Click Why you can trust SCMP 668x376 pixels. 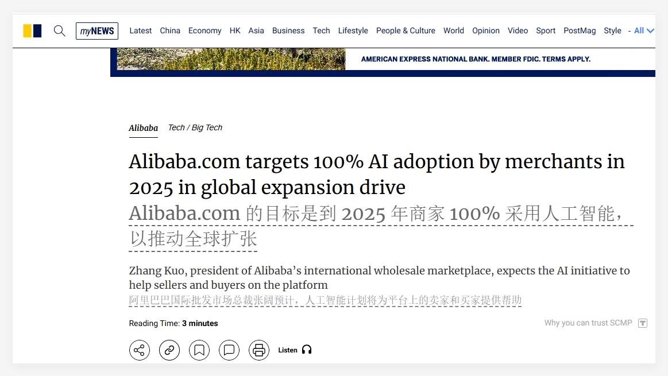[588, 323]
